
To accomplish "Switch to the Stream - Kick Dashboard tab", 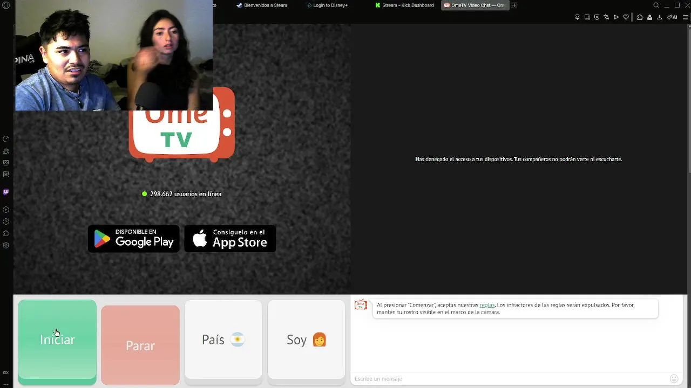I will [x=405, y=5].
